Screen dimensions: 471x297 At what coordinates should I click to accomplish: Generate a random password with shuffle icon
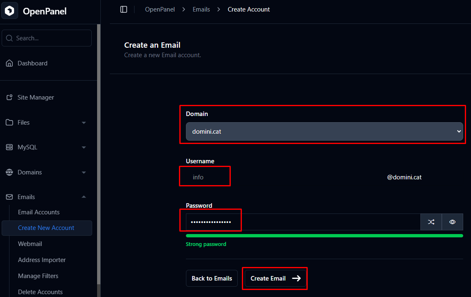431,222
